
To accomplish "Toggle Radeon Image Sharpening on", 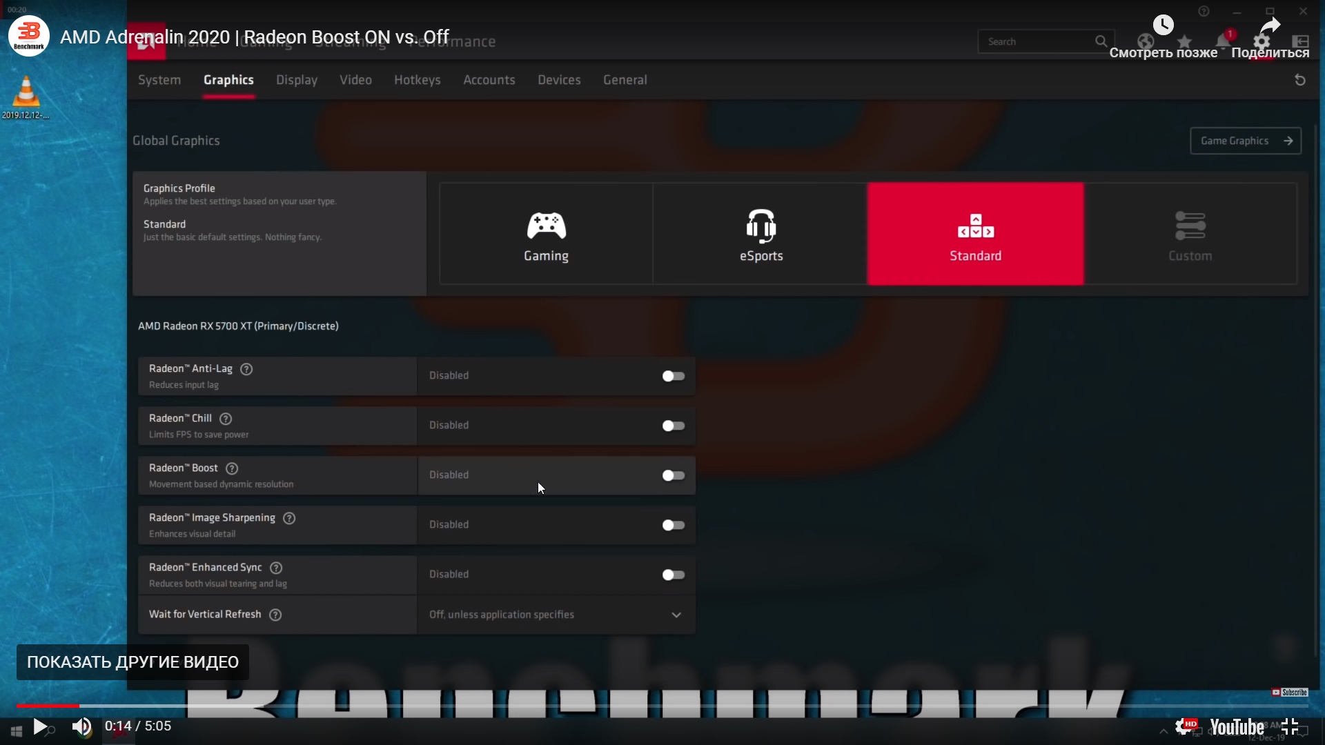I will (x=673, y=525).
